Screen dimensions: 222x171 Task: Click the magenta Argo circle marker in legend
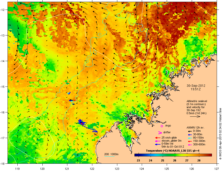pyautogui.click(x=162, y=126)
